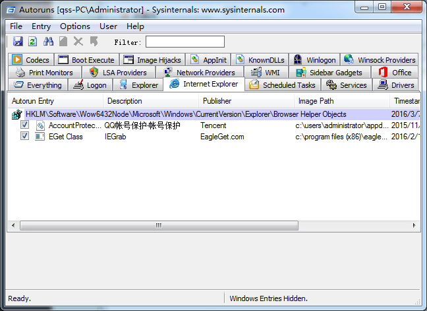Click the Refresh toolbar icon
The width and height of the screenshot is (427, 311).
point(32,42)
